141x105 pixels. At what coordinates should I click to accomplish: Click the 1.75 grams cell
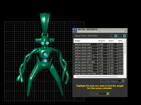tap(103, 59)
